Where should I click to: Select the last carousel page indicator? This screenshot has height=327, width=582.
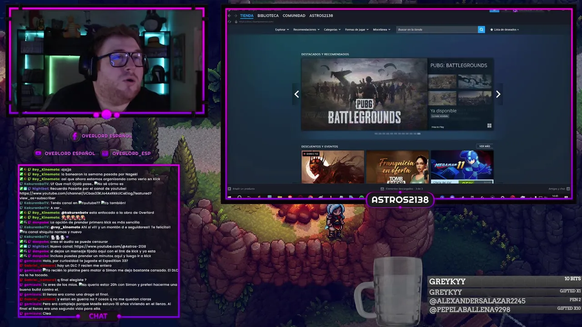419,134
